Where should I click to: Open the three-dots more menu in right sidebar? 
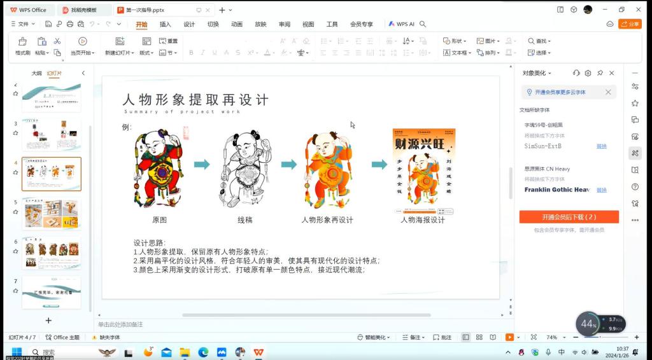635,220
